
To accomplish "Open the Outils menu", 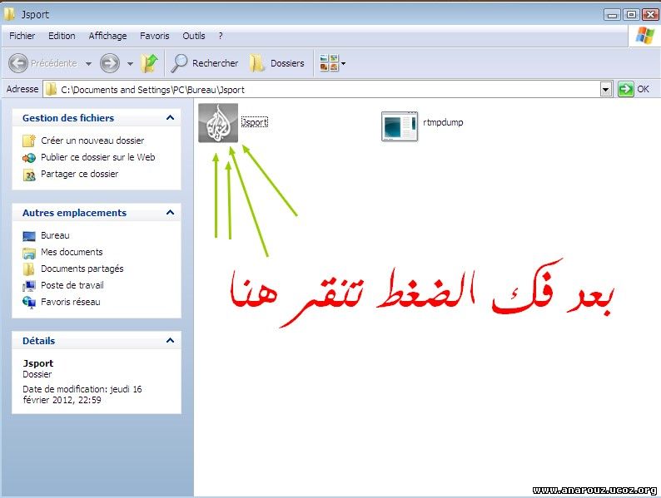I will pos(193,36).
